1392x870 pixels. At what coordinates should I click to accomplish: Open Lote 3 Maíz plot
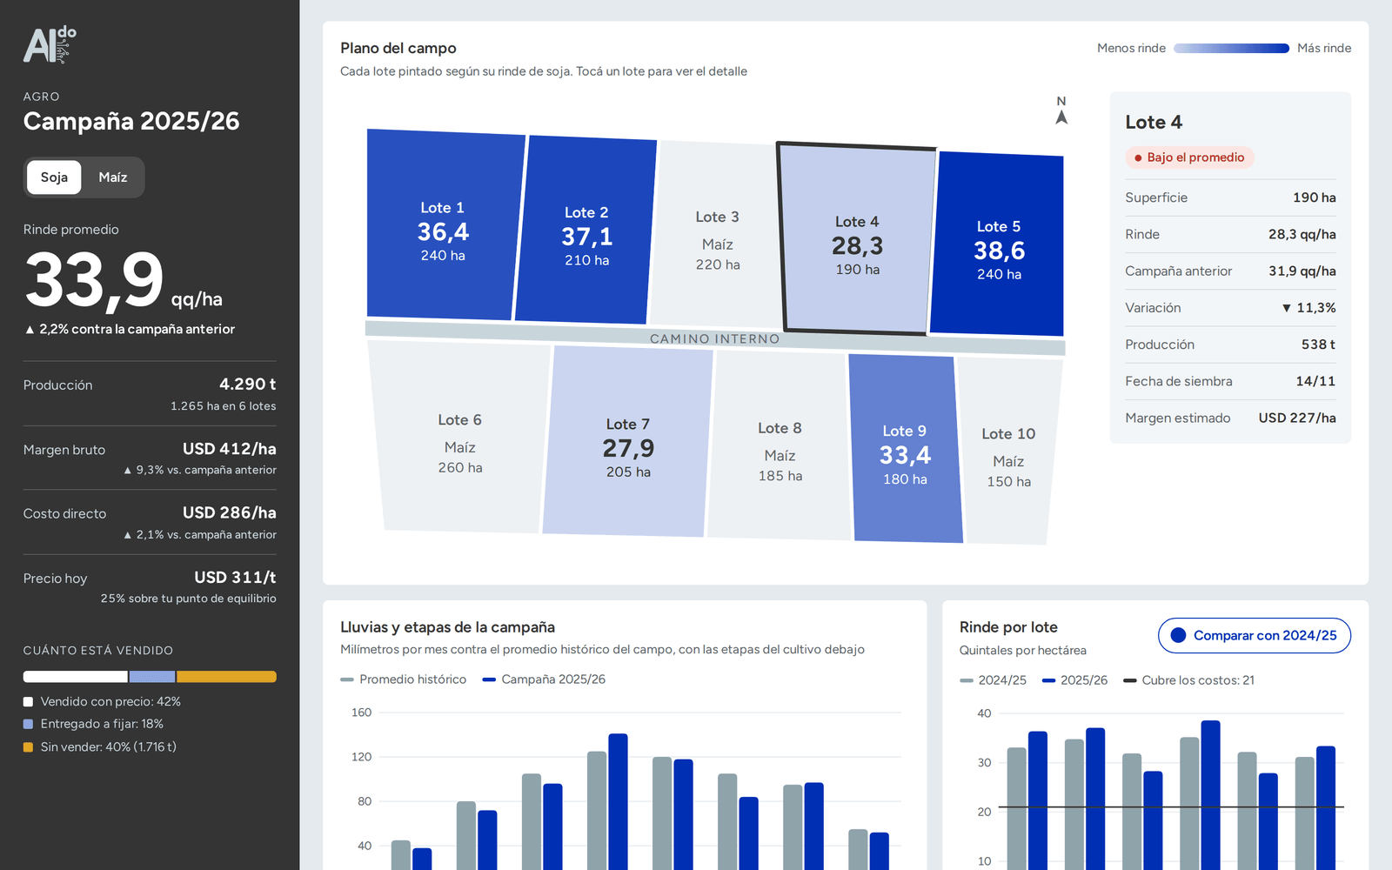[717, 235]
